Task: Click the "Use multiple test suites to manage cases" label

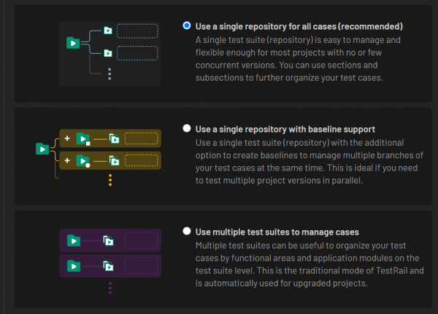Action: (x=277, y=232)
